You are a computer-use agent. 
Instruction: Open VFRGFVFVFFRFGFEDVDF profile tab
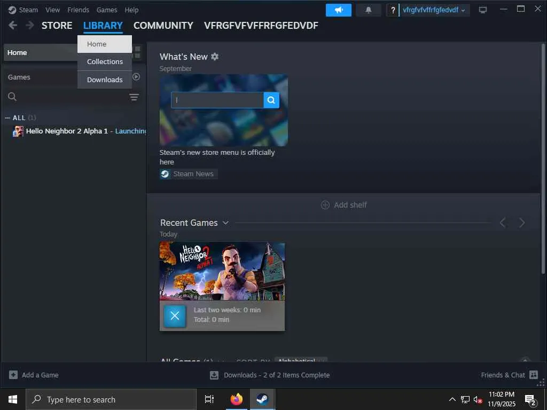tap(261, 26)
